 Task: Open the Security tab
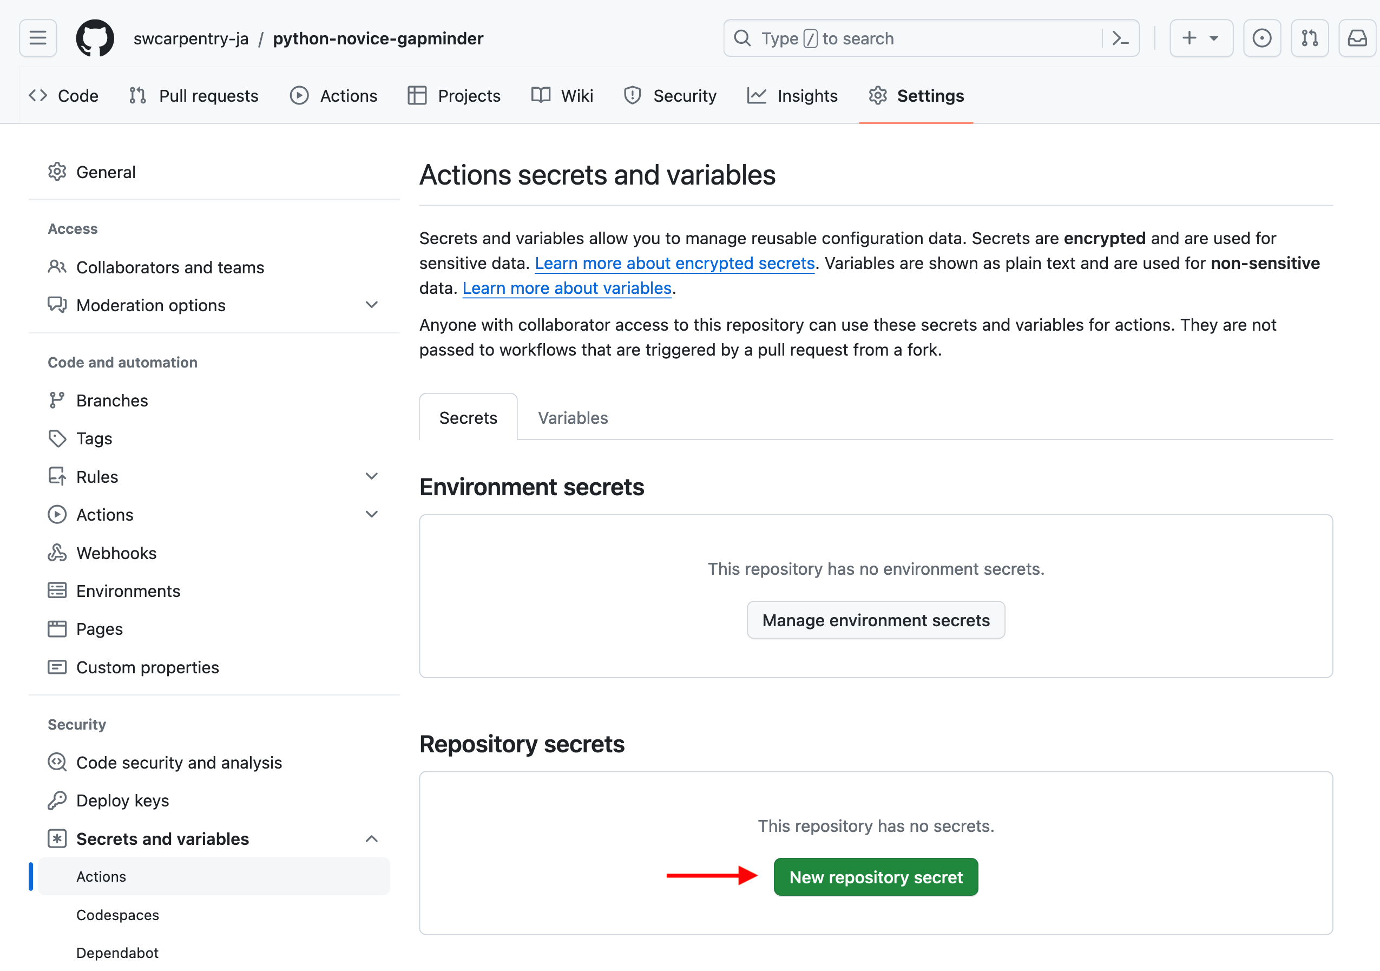(670, 96)
